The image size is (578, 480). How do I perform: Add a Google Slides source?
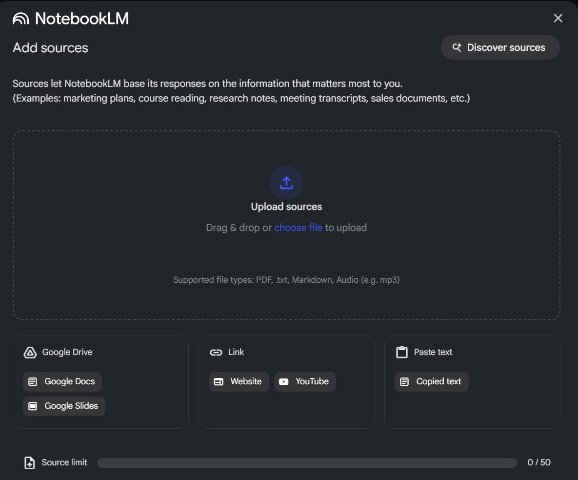(x=64, y=406)
